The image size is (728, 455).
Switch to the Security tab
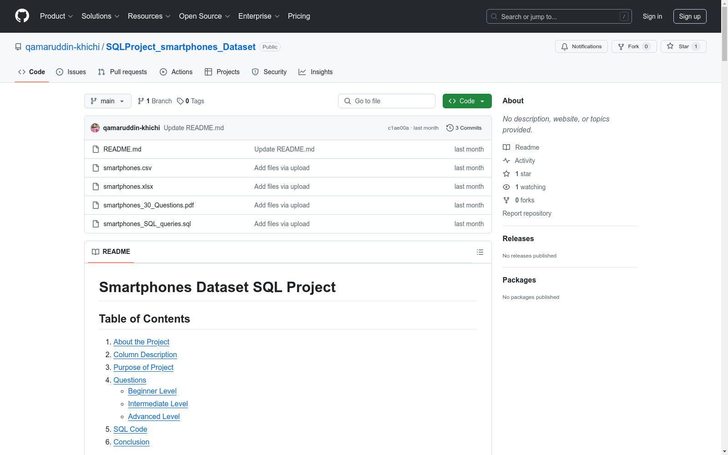(x=269, y=72)
